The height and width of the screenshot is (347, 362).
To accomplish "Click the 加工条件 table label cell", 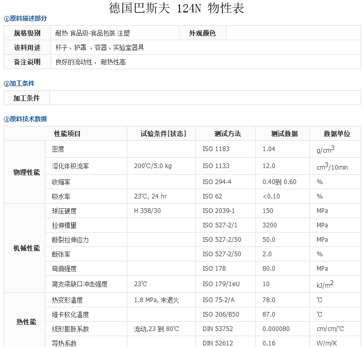I will point(26,98).
